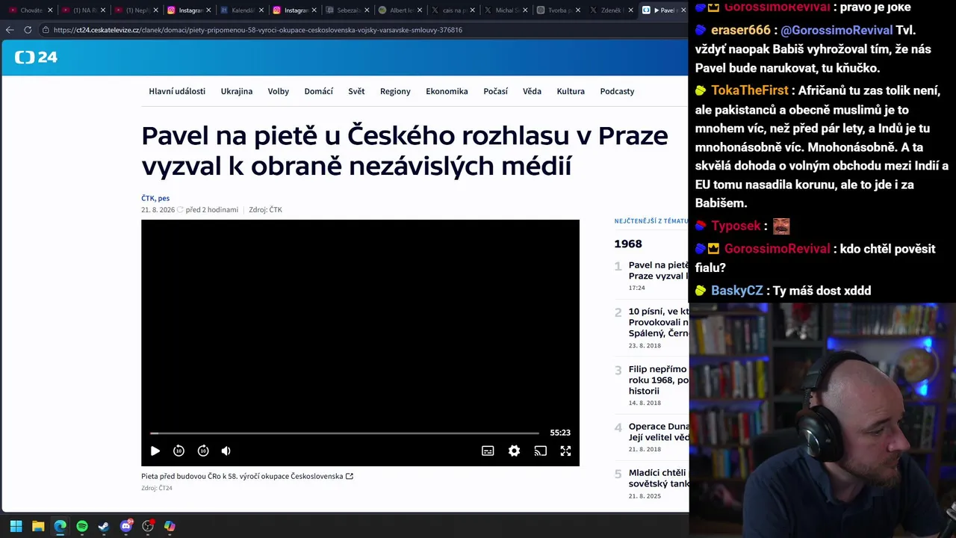Viewport: 956px width, 538px height.
Task: Open Copilot from the taskbar
Action: tap(170, 526)
